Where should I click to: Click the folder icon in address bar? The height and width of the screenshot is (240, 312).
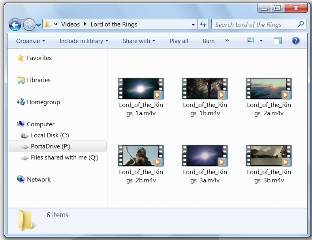tap(47, 24)
